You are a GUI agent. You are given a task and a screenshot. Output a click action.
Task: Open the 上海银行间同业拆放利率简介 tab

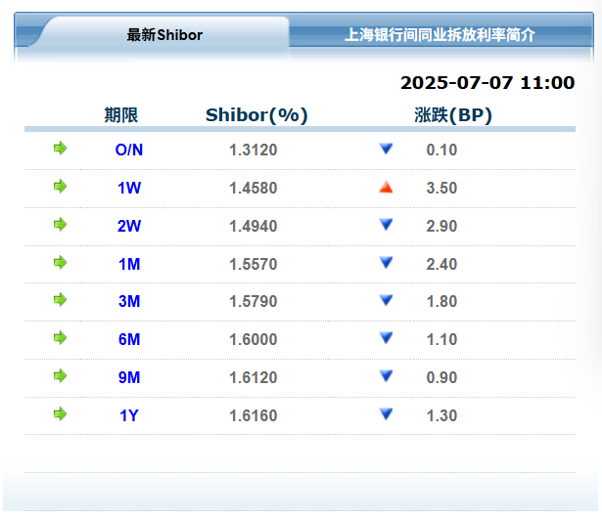click(440, 35)
